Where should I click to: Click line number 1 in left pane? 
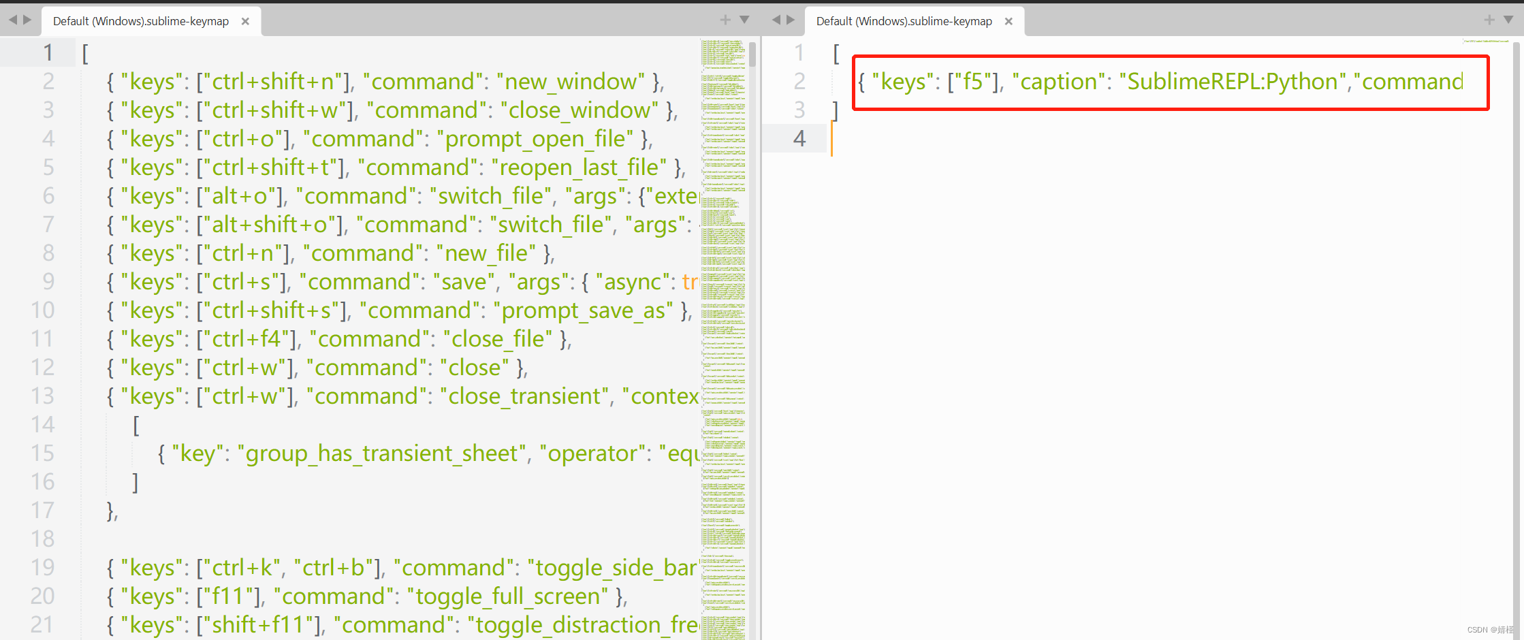48,52
